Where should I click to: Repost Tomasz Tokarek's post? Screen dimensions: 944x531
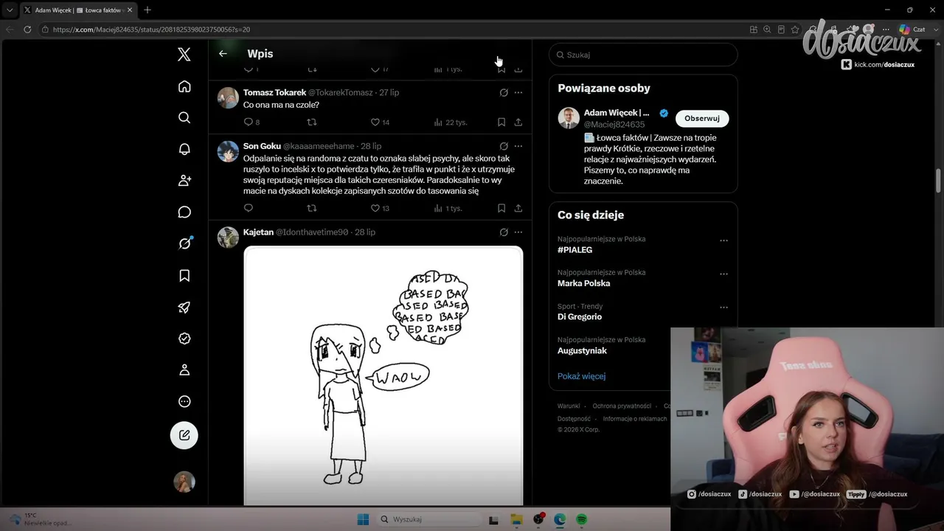click(x=312, y=122)
